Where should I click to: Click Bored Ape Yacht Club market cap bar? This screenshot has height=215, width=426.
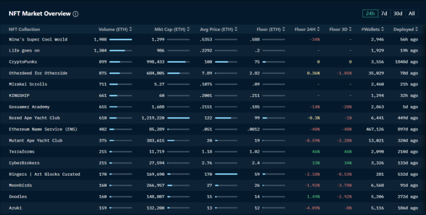178,118
